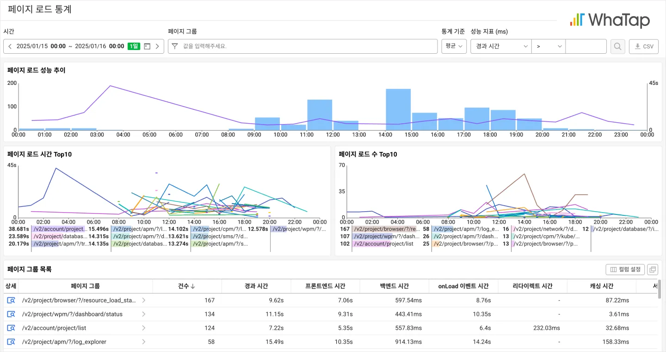This screenshot has width=666, height=352.
Task: Expand the resource_load_sta page group row
Action: tap(144, 300)
